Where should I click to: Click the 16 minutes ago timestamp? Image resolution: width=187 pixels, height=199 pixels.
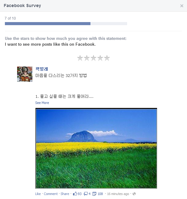(118, 194)
